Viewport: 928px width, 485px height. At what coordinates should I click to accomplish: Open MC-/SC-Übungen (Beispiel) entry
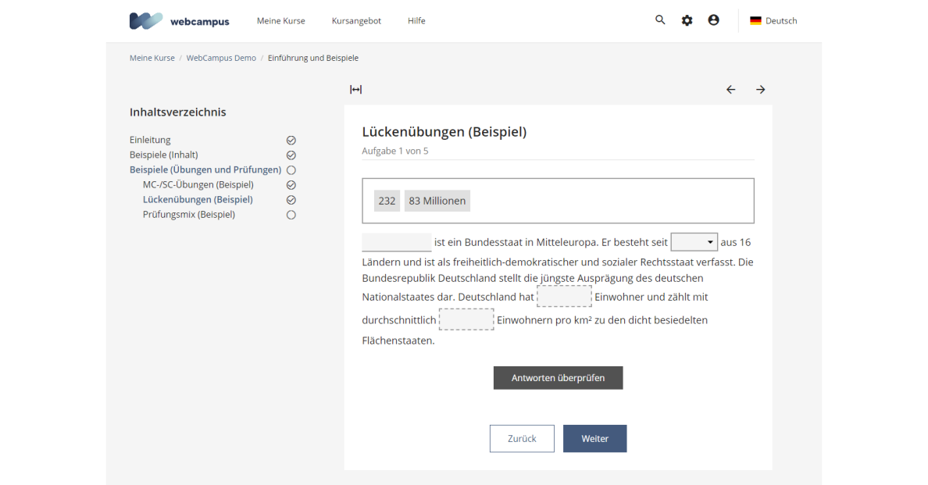pyautogui.click(x=198, y=184)
